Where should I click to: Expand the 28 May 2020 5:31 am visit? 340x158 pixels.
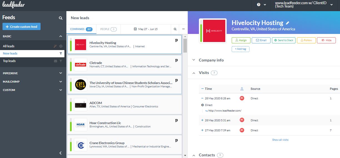tap(202, 120)
